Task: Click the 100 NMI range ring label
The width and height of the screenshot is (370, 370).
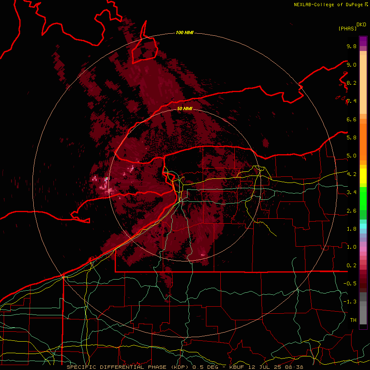Action: 185,32
